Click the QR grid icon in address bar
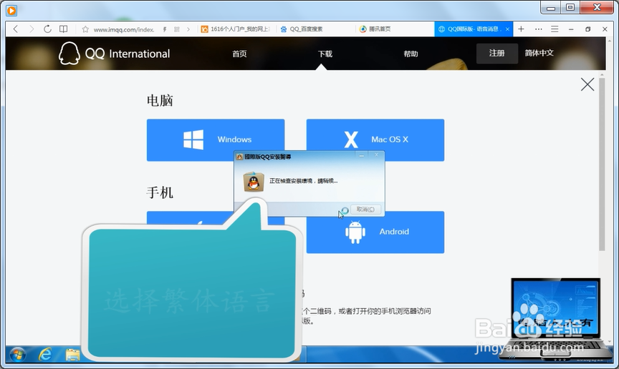The height and width of the screenshot is (369, 619). [177, 29]
